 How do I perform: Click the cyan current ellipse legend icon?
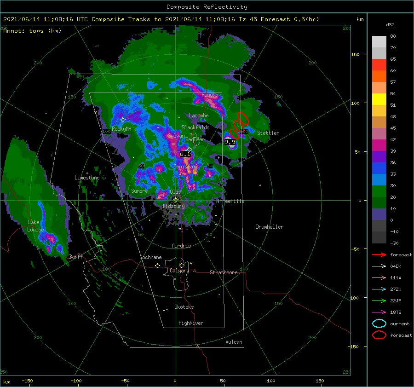click(379, 323)
